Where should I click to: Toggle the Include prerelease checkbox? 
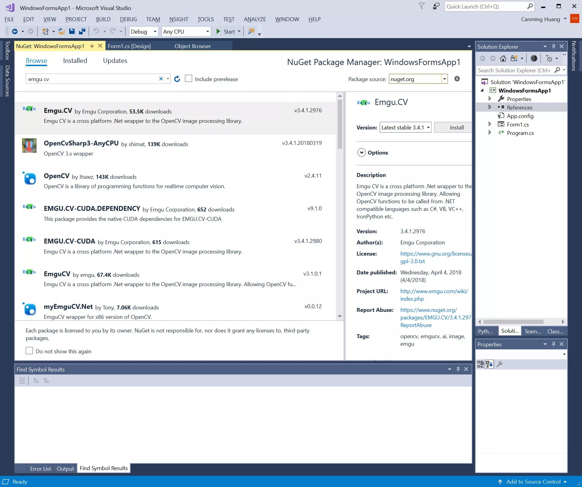click(188, 79)
